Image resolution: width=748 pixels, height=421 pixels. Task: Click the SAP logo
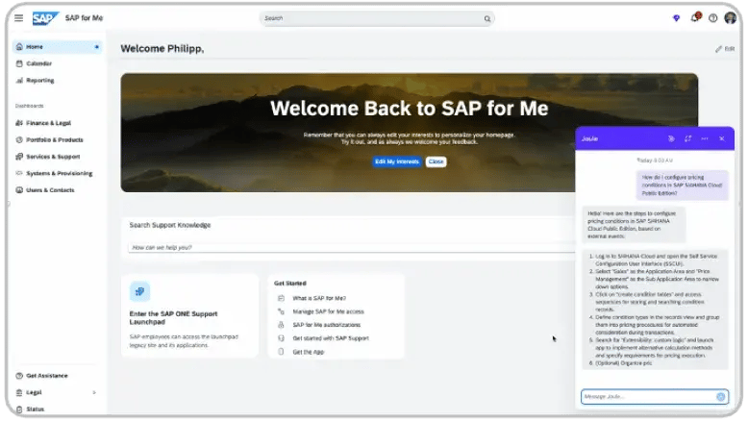[x=45, y=18]
